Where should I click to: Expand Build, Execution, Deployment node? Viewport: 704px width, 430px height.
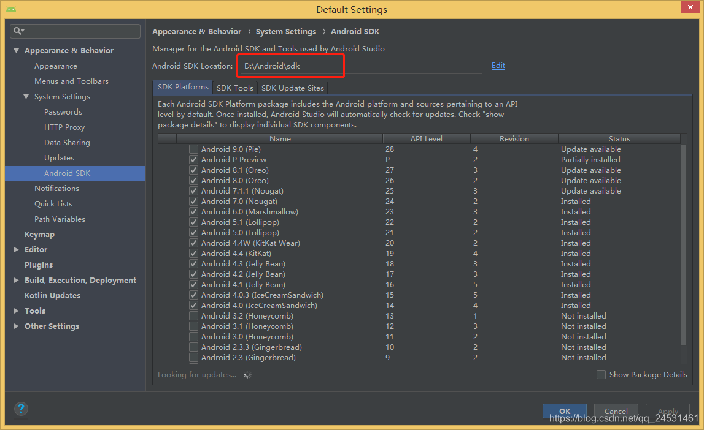pyautogui.click(x=16, y=280)
